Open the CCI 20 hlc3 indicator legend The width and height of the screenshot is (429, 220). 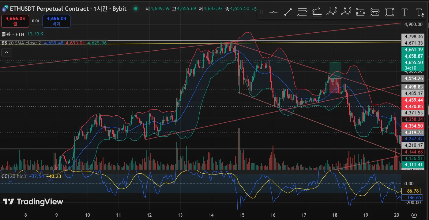click(x=13, y=176)
